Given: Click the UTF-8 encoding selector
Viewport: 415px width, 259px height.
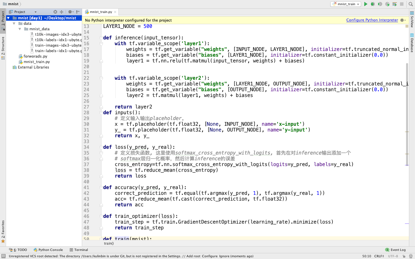Looking at the screenshot, I should (x=393, y=256).
